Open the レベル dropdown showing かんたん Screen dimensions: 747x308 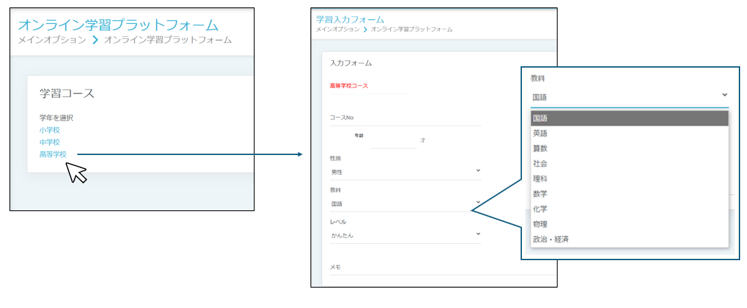click(x=406, y=236)
